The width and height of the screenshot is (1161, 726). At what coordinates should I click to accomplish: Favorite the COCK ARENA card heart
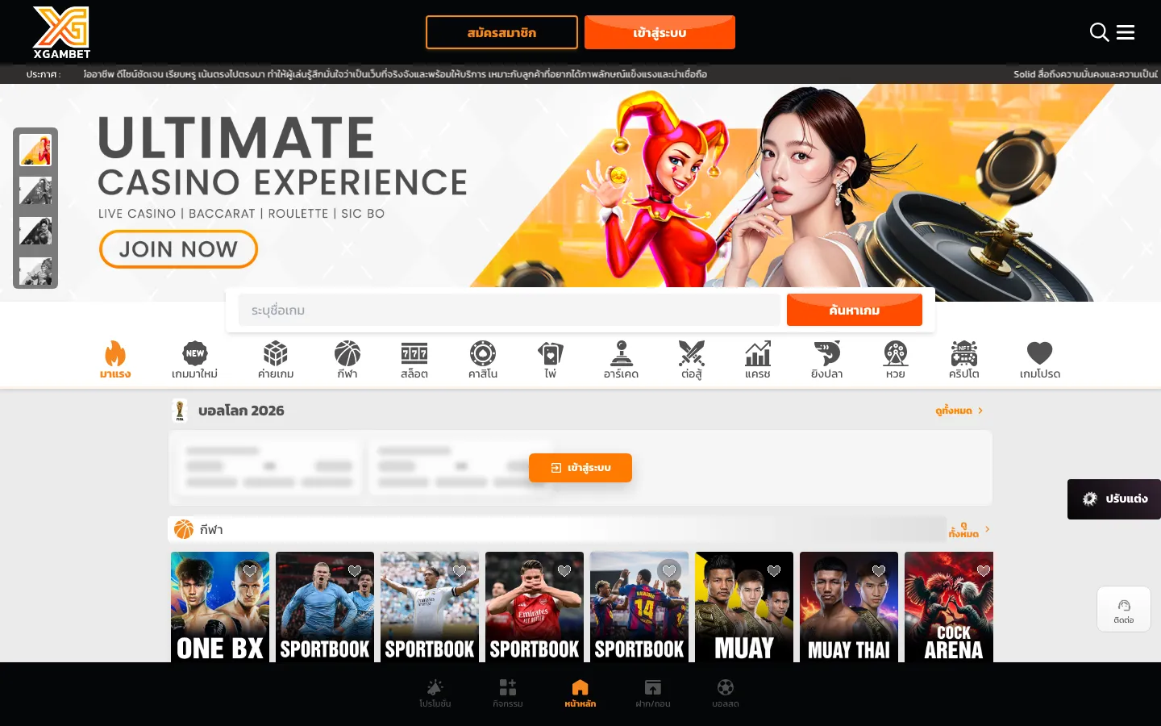coord(984,571)
